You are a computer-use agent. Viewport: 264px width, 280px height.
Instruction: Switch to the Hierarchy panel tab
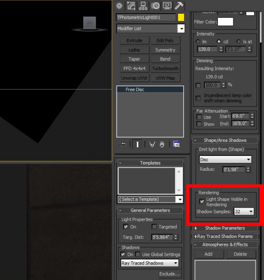tap(143, 6)
